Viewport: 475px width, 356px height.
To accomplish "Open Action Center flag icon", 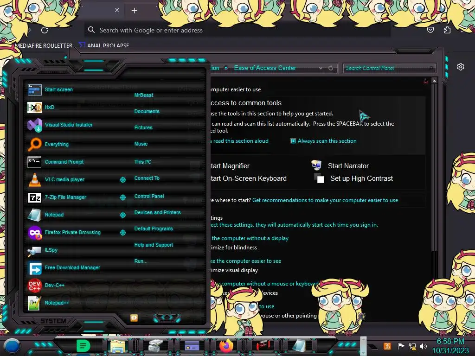I will tap(401, 346).
